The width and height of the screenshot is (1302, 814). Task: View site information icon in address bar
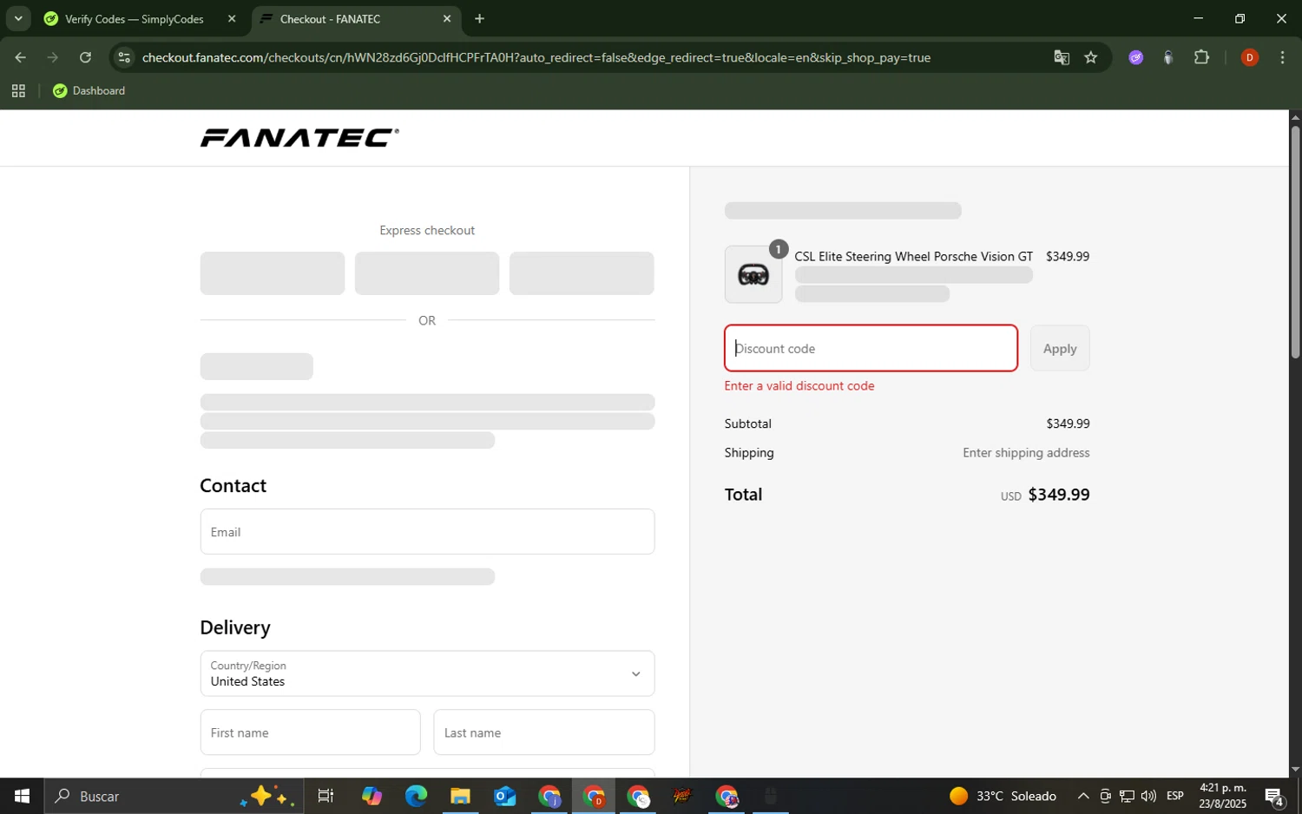point(124,57)
